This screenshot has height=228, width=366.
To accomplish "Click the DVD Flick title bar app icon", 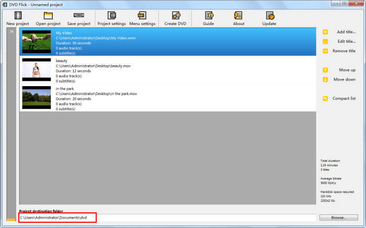I will click(5, 4).
